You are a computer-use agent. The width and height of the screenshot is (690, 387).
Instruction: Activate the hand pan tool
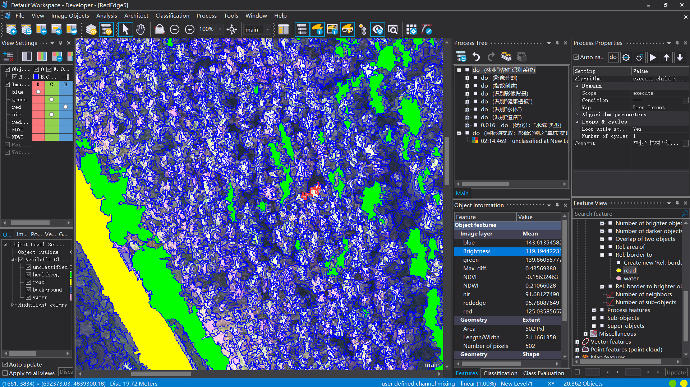point(141,29)
